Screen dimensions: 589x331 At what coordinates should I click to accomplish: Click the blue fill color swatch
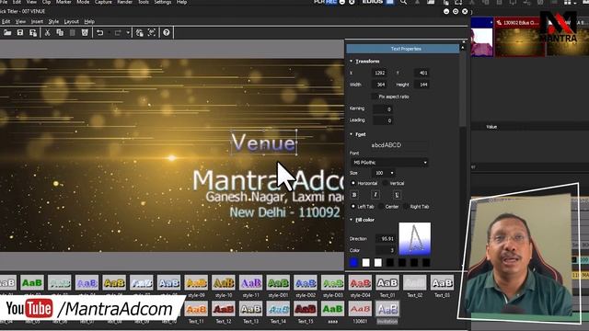point(353,263)
